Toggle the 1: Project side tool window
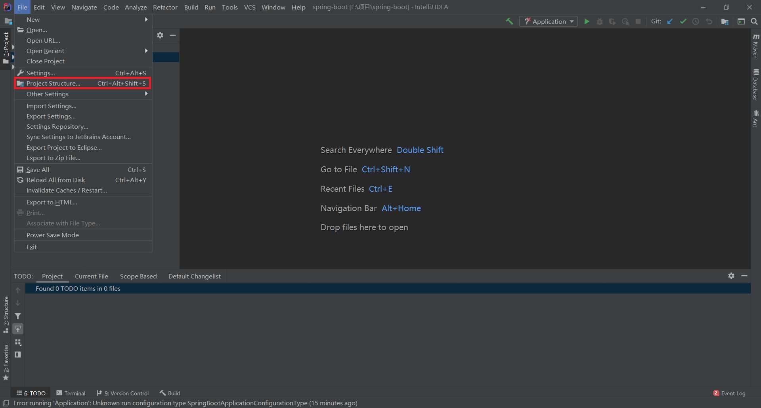The height and width of the screenshot is (408, 761). pos(6,48)
